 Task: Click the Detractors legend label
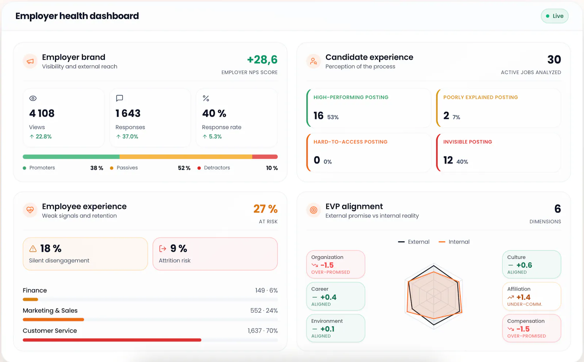[x=217, y=168]
